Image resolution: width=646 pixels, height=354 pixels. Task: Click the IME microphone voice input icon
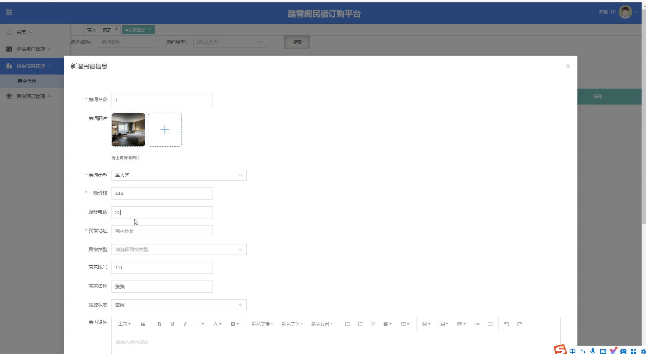(593, 351)
